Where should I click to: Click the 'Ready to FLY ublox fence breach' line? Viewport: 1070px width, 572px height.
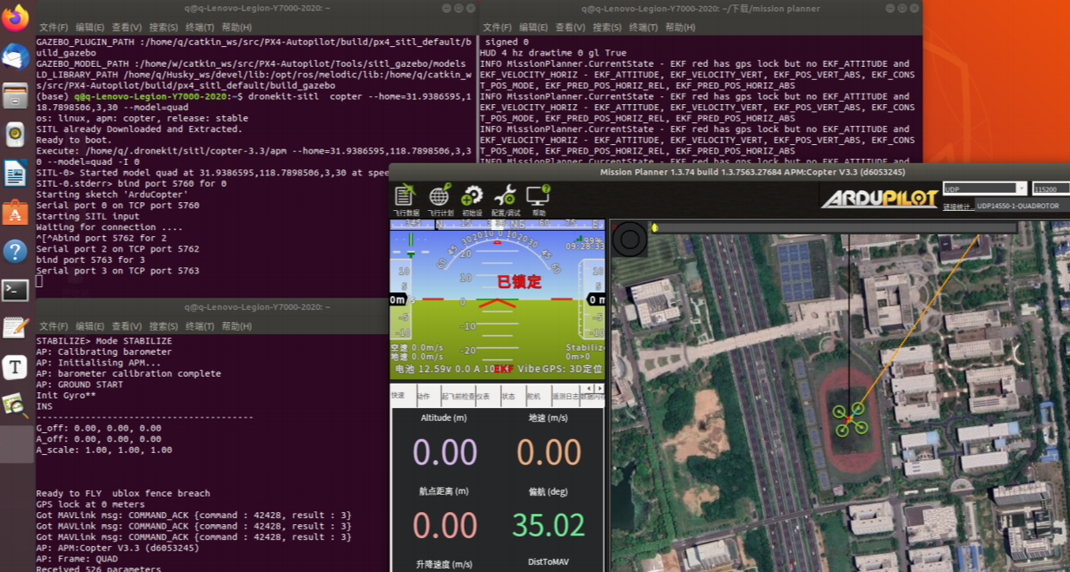point(123,493)
